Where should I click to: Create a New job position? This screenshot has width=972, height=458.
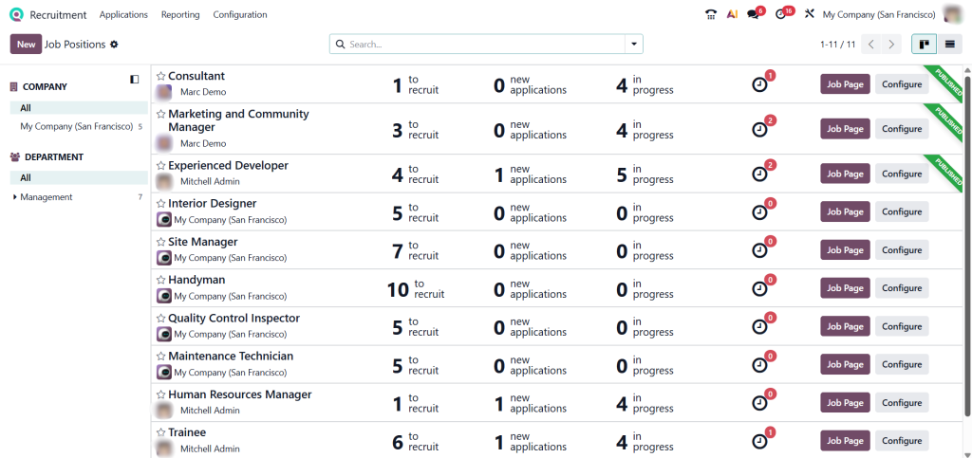click(x=26, y=44)
